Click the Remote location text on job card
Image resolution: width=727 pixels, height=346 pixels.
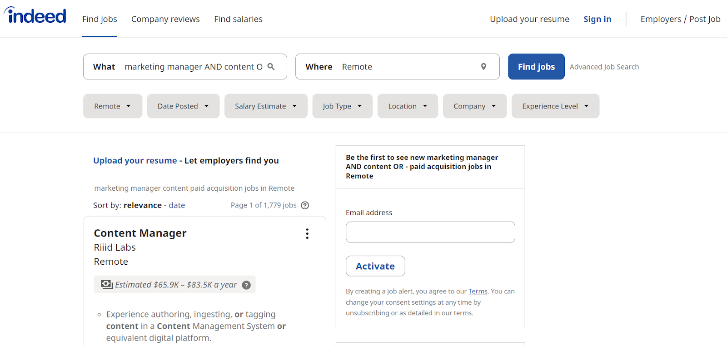pyautogui.click(x=111, y=262)
